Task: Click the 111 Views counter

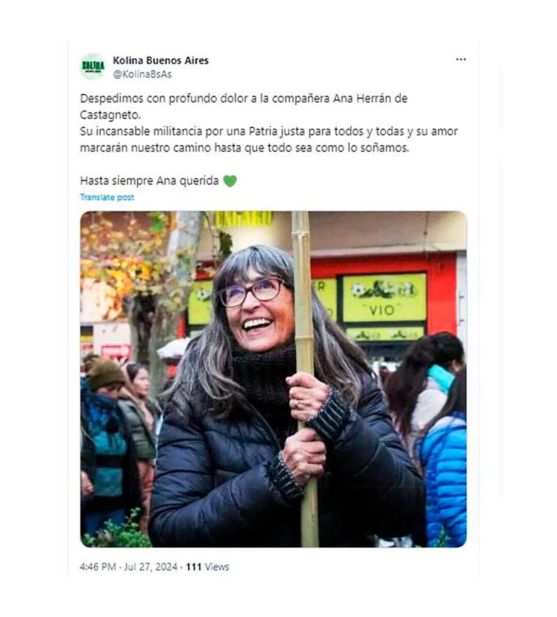Action: (x=207, y=566)
